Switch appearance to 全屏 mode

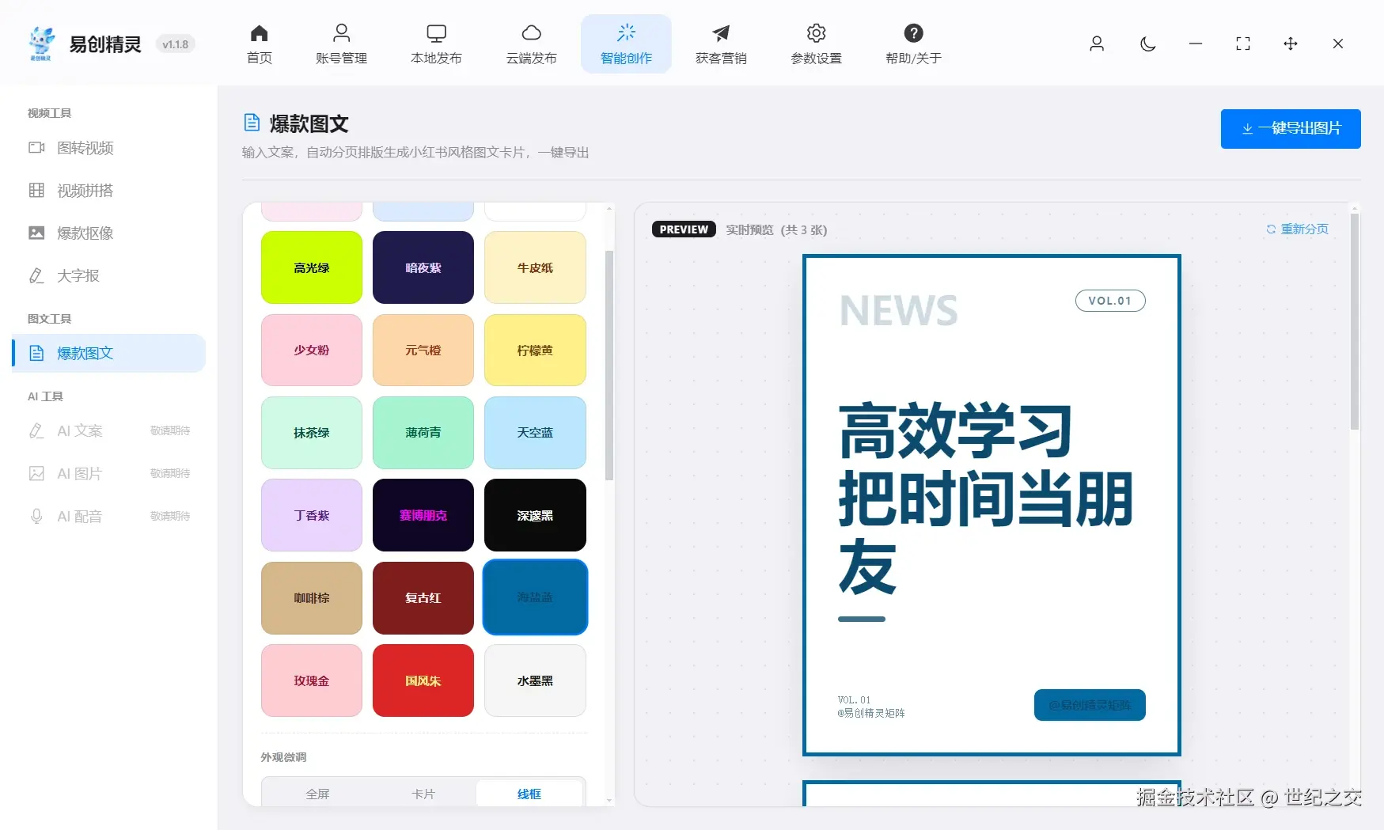click(x=318, y=794)
